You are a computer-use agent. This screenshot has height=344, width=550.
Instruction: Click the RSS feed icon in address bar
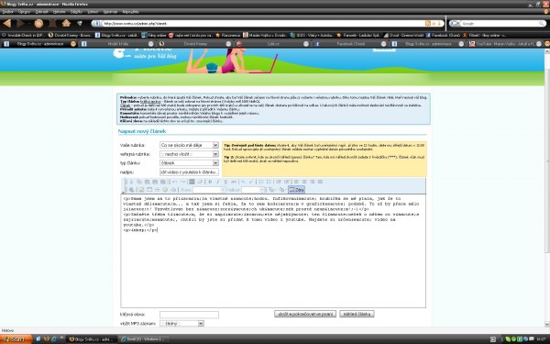click(427, 24)
